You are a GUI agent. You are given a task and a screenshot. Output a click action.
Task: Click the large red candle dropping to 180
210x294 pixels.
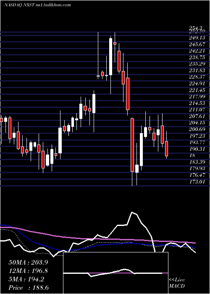pos(132,145)
